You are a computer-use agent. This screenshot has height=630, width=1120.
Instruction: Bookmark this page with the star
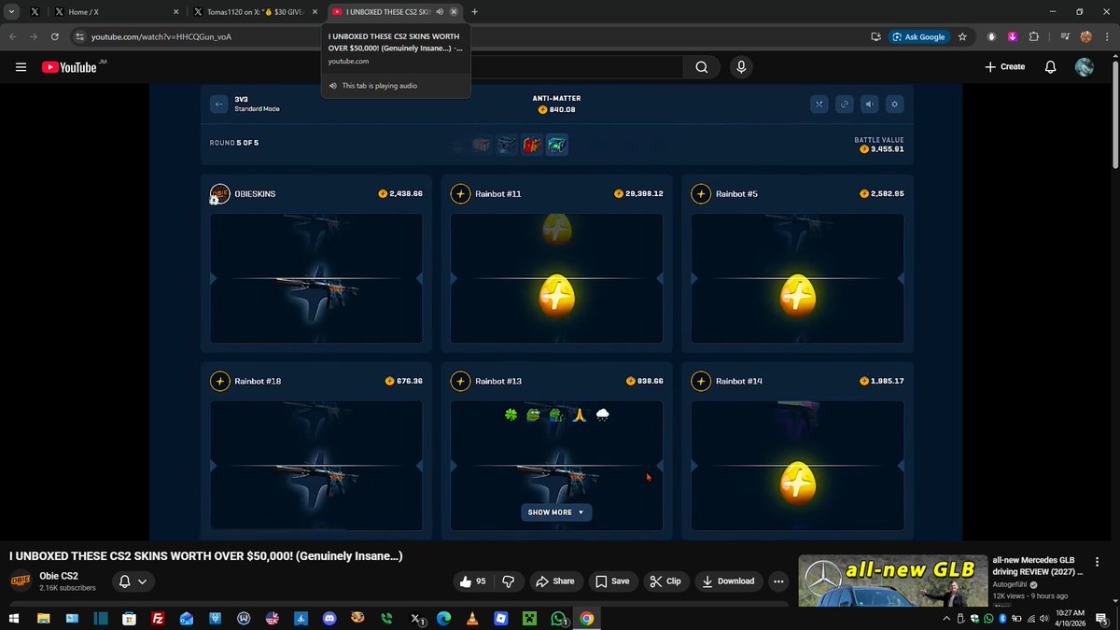[x=962, y=37]
